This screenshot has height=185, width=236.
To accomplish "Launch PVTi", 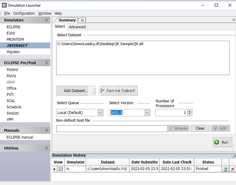I will 10,95.
